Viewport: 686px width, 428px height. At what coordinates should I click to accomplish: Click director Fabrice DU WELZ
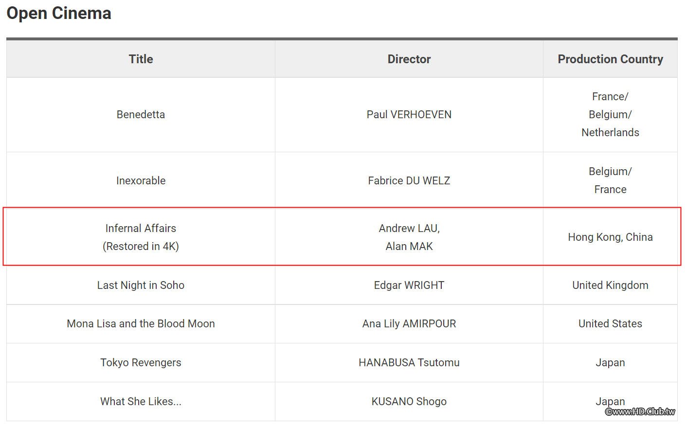409,180
